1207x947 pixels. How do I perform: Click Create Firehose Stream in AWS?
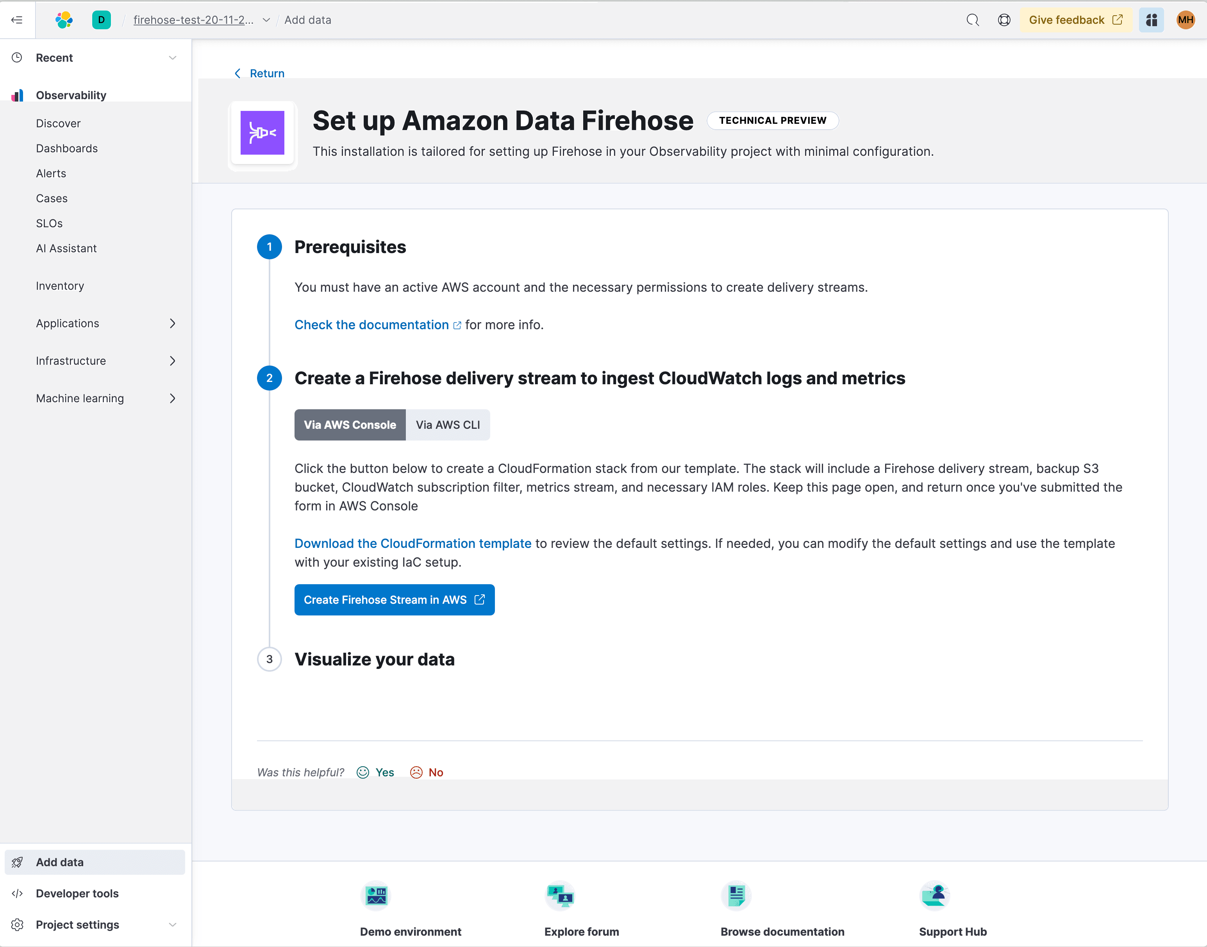tap(394, 599)
